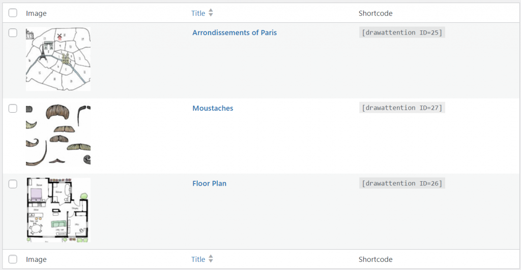Open the Floor Plan title link
The height and width of the screenshot is (270, 521).
(209, 184)
